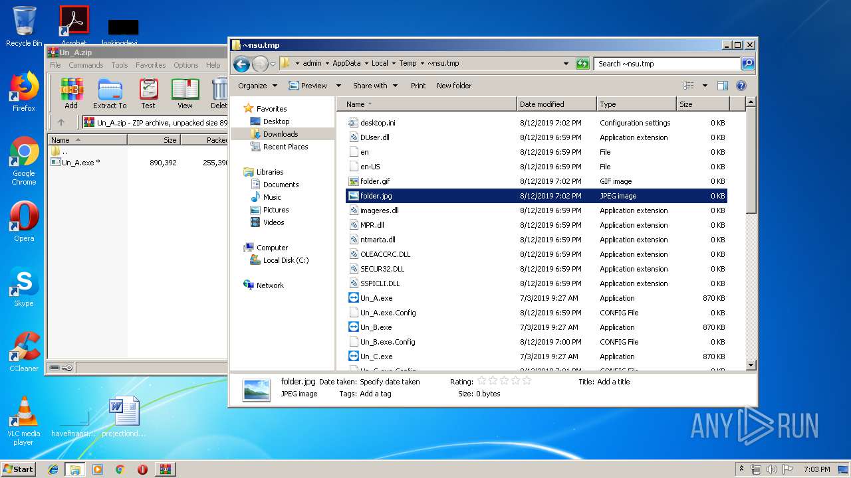Set rating to five stars
Image resolution: width=851 pixels, height=478 pixels.
[x=527, y=381]
